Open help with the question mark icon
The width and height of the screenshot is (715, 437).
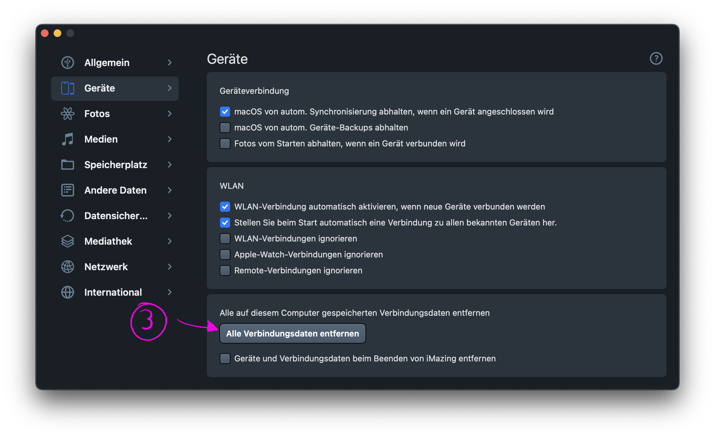pyautogui.click(x=656, y=59)
